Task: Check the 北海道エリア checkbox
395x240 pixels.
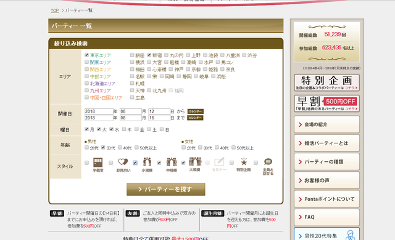Action: 86,83
